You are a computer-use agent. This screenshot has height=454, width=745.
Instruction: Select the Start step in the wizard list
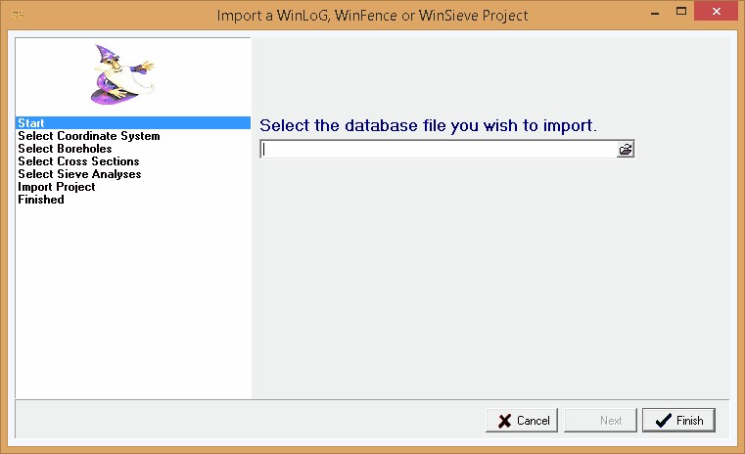point(31,123)
